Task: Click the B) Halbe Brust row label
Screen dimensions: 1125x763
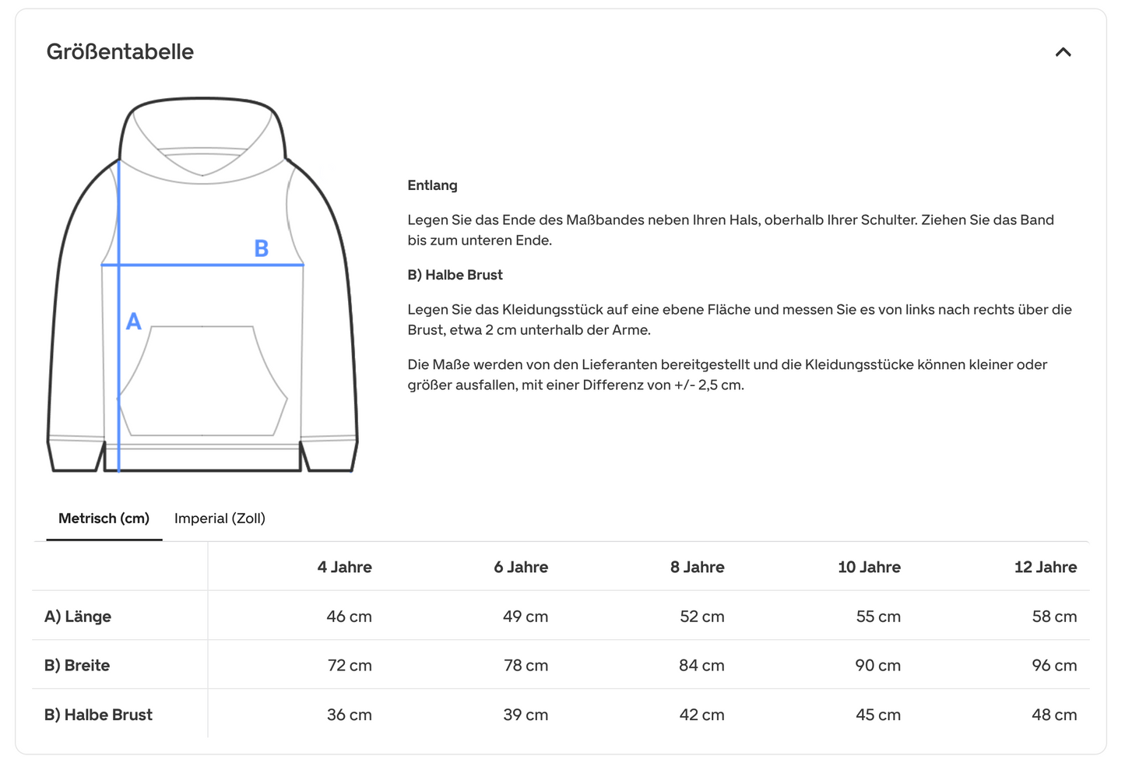Action: pos(98,715)
